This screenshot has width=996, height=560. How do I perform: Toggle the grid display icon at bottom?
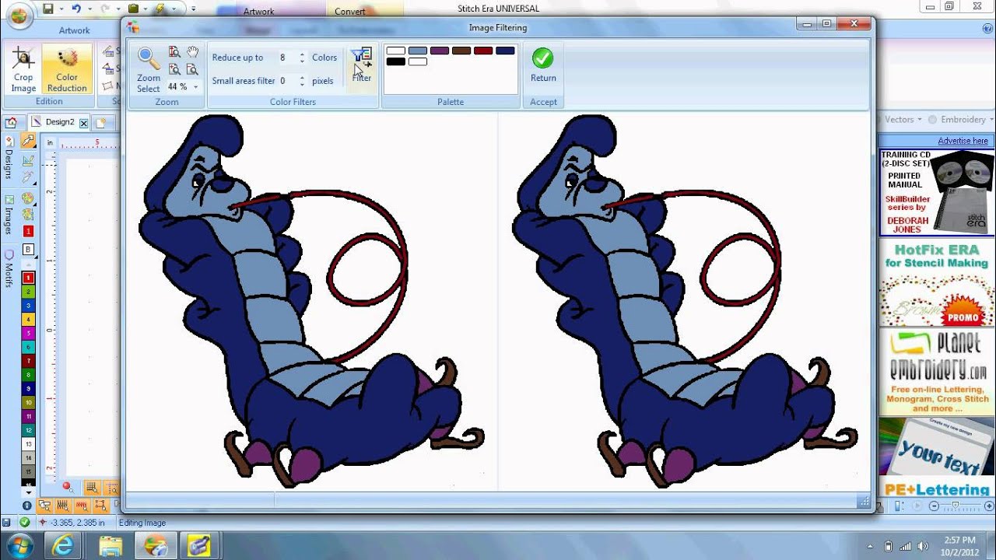(92, 488)
